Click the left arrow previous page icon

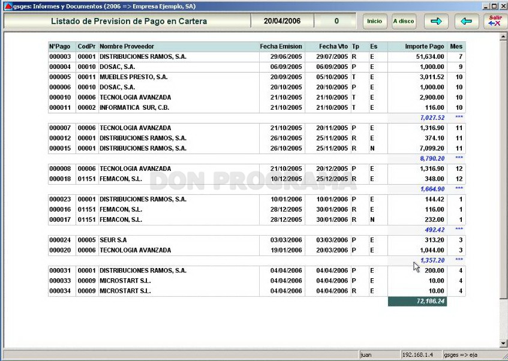(466, 22)
